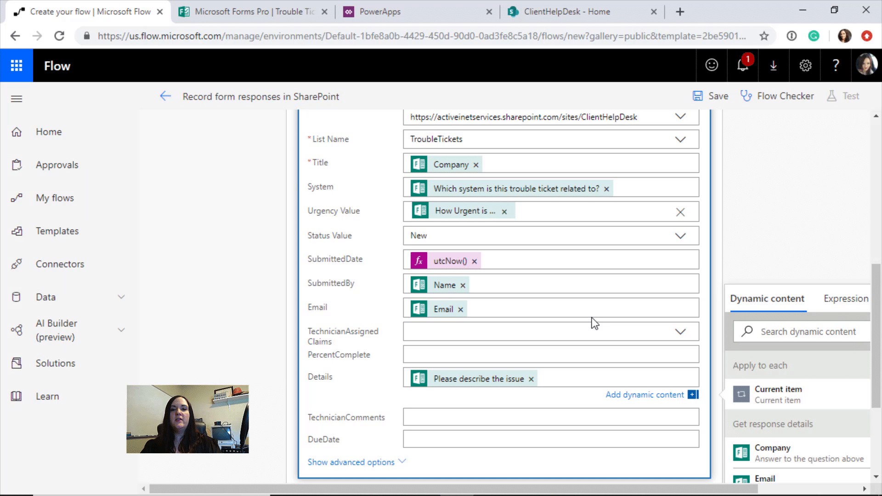Remove the Name token from SubmittedBy
This screenshot has width=882, height=496.
point(463,285)
